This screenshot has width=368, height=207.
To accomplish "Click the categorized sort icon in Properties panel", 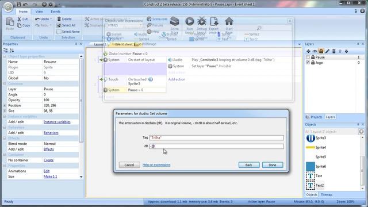I will 6,50.
